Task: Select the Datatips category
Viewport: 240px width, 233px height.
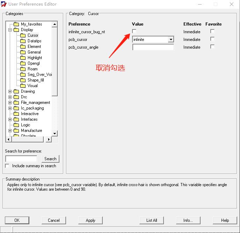Action: click(x=35, y=41)
